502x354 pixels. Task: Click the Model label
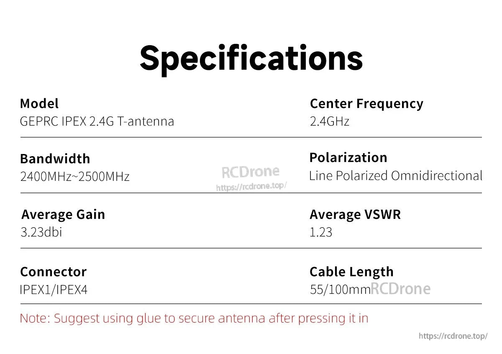click(x=39, y=103)
